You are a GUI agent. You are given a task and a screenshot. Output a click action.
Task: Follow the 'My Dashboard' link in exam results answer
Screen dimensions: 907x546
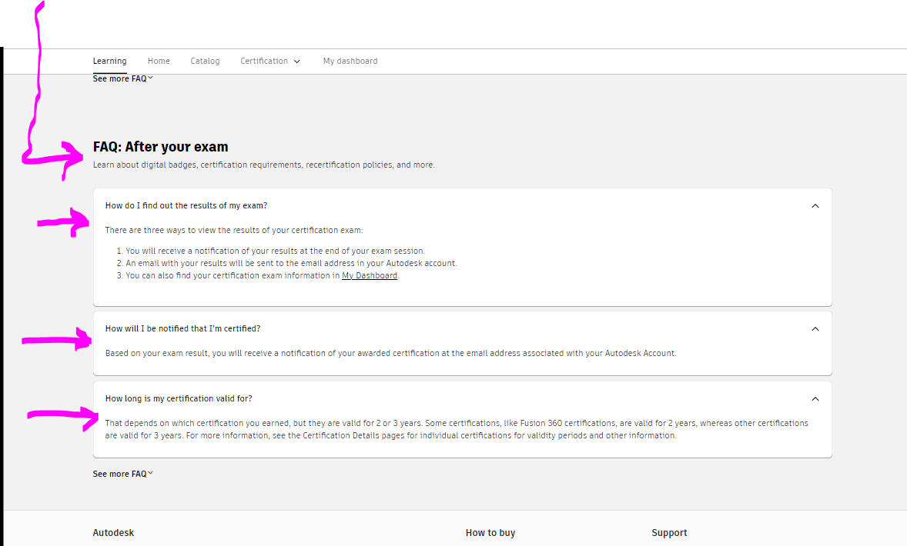pyautogui.click(x=370, y=275)
